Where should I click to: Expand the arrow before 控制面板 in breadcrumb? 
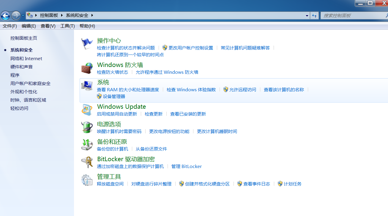36,15
